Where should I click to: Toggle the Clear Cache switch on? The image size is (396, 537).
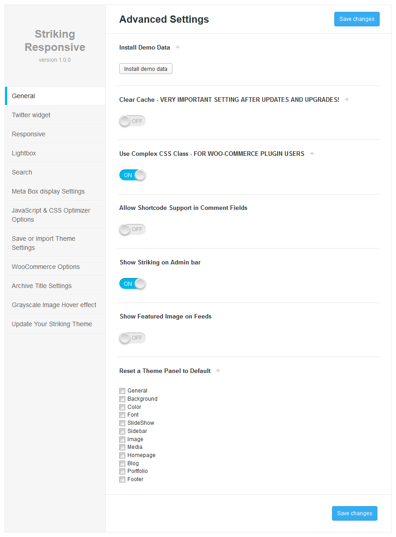tap(132, 121)
